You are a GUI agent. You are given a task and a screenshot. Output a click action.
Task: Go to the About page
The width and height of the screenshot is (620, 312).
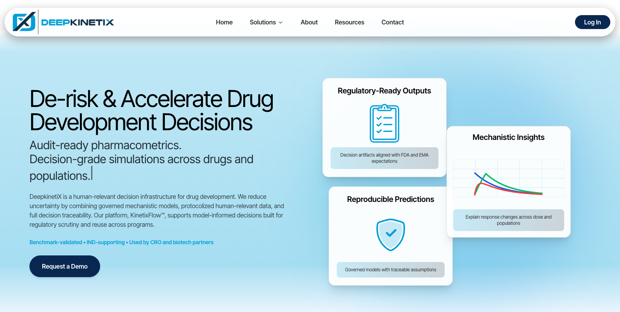tap(309, 22)
